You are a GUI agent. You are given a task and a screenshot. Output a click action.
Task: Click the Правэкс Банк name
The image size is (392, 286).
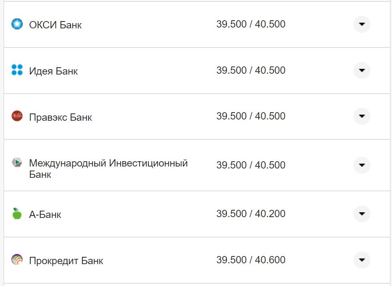60,117
